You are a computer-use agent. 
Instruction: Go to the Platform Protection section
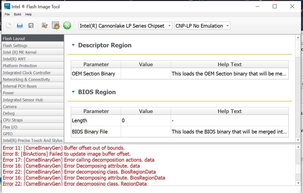click(x=20, y=66)
